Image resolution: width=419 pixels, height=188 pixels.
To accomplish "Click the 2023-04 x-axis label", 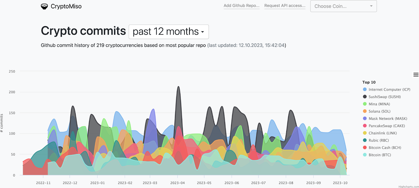I will point(177,183).
